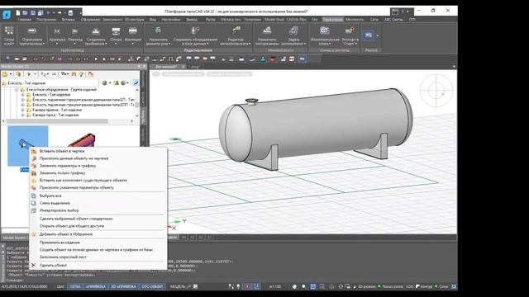
Task: Toggle the Контур option in status bar
Action: [x=424, y=286]
